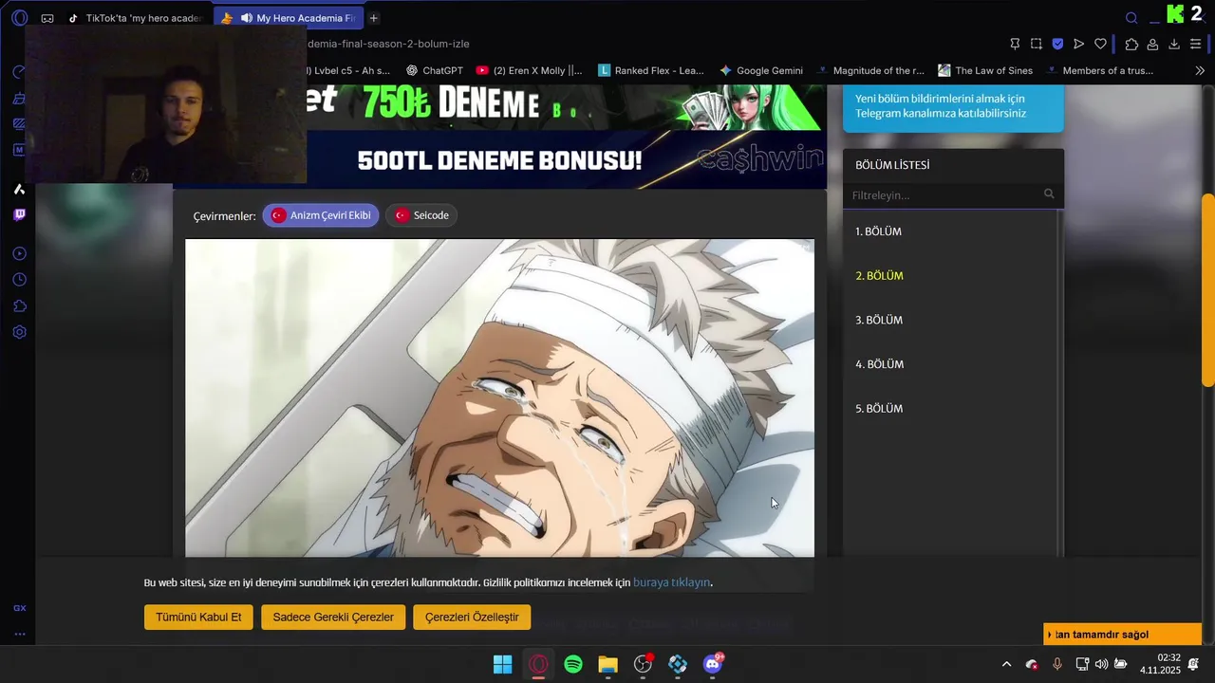This screenshot has height=683, width=1215.
Task: Switch to the My Hero Academia tab
Action: (288, 18)
